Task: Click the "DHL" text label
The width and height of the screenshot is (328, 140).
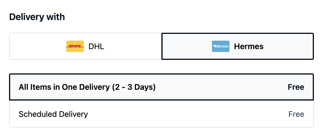Action: click(x=96, y=46)
